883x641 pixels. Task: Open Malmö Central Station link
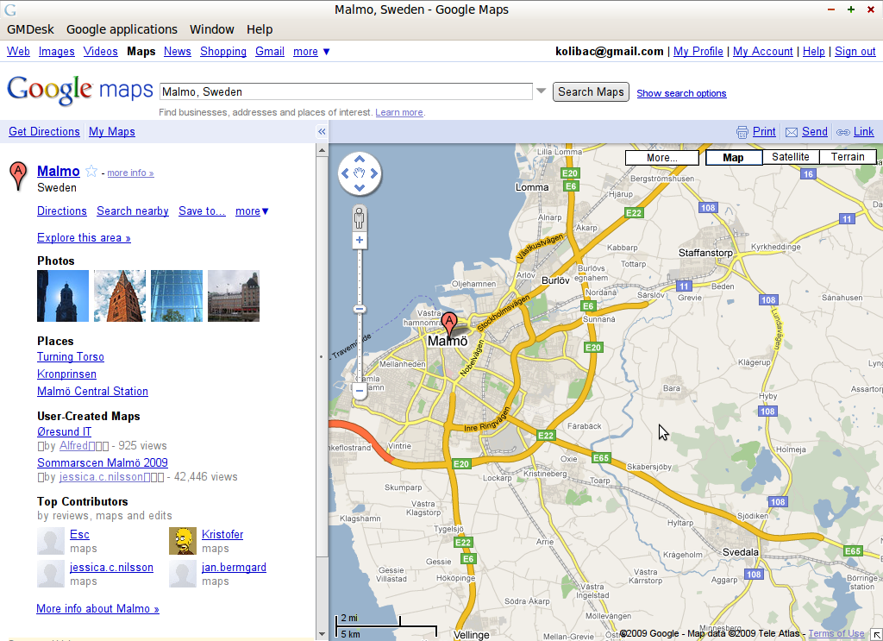(x=93, y=392)
